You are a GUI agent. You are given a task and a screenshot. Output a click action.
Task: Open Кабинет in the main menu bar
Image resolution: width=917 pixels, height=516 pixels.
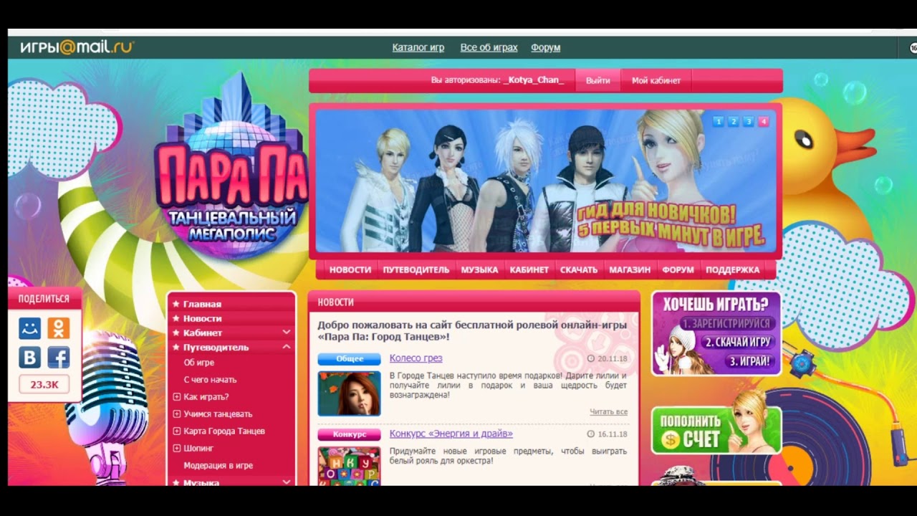[529, 270]
